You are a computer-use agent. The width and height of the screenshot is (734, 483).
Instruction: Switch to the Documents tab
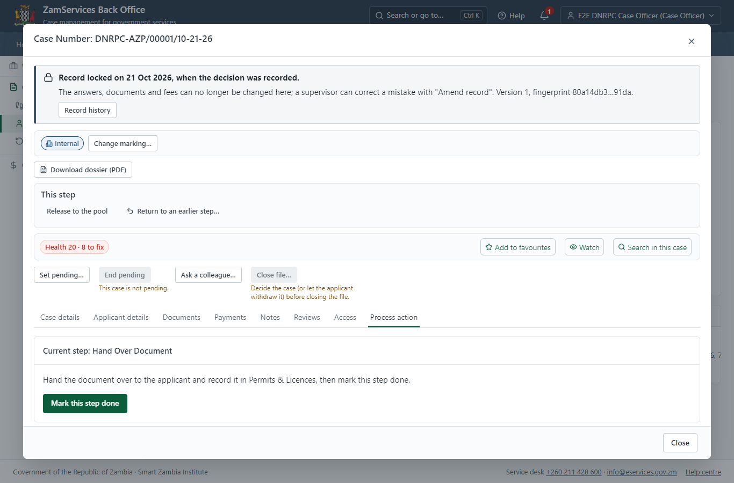(x=182, y=317)
